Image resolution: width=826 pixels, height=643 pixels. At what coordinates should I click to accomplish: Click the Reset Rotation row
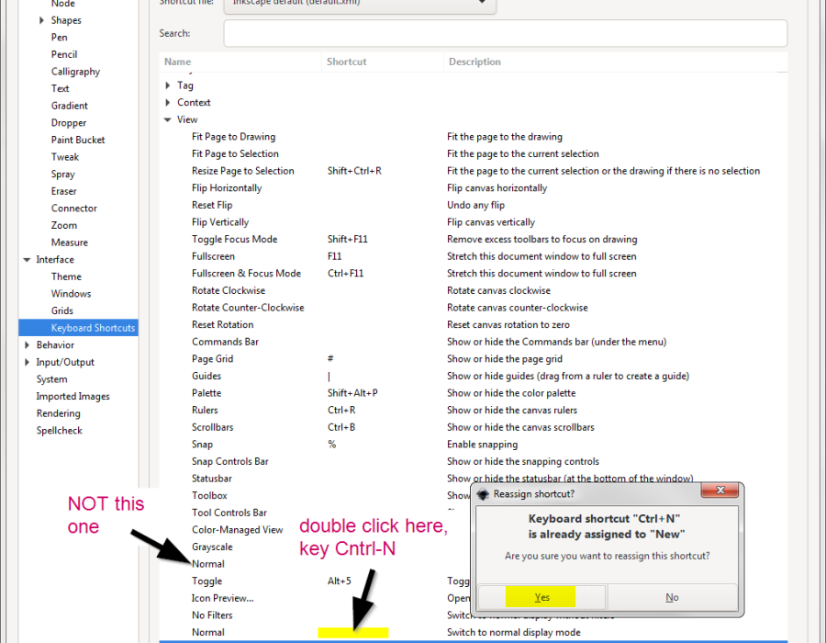point(473,324)
